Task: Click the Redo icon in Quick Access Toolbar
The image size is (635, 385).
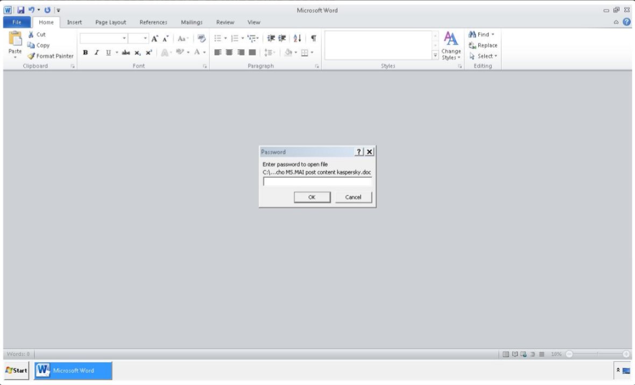Action: 47,10
